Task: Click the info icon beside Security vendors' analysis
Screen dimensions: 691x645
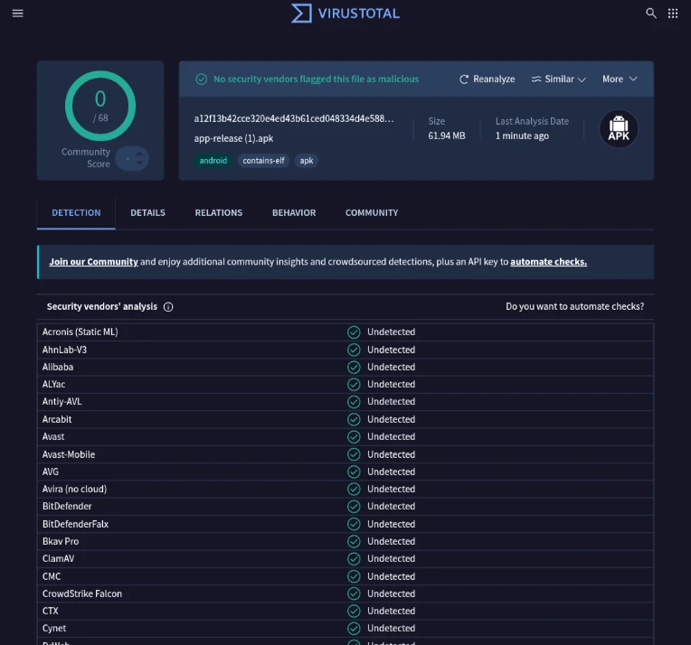Action: (168, 307)
